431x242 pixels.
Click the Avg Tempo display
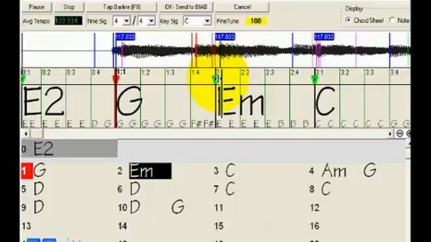point(68,21)
